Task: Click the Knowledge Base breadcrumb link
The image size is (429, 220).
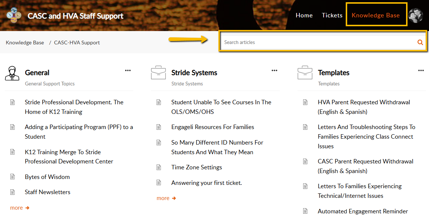Action: [25, 43]
